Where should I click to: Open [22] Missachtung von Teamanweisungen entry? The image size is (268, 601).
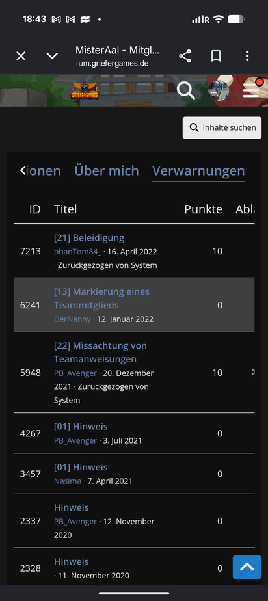click(x=100, y=353)
